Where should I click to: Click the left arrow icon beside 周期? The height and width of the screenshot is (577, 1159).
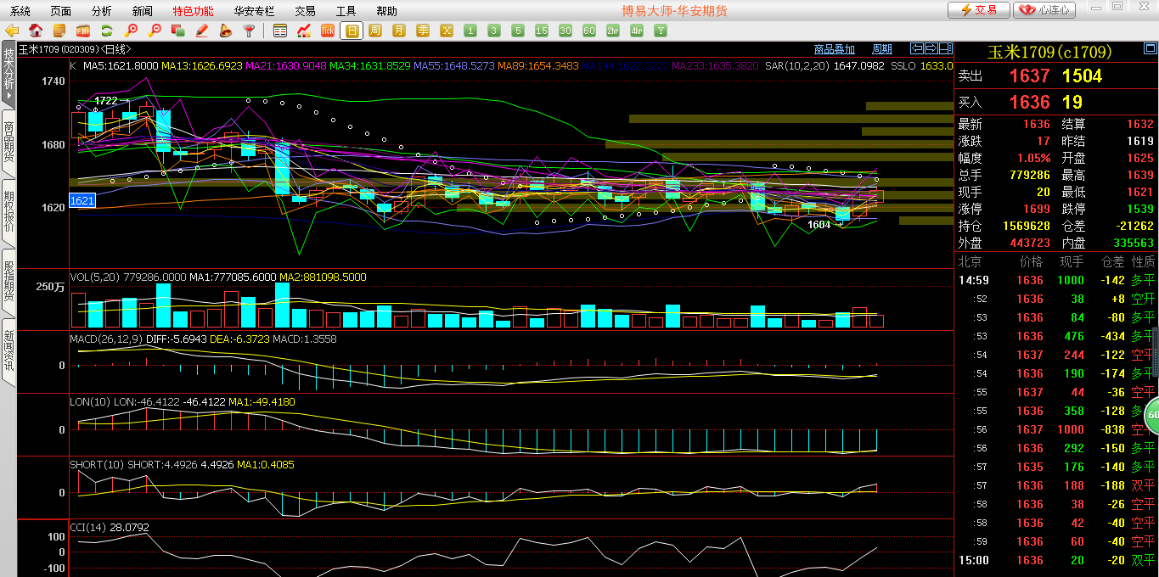917,48
